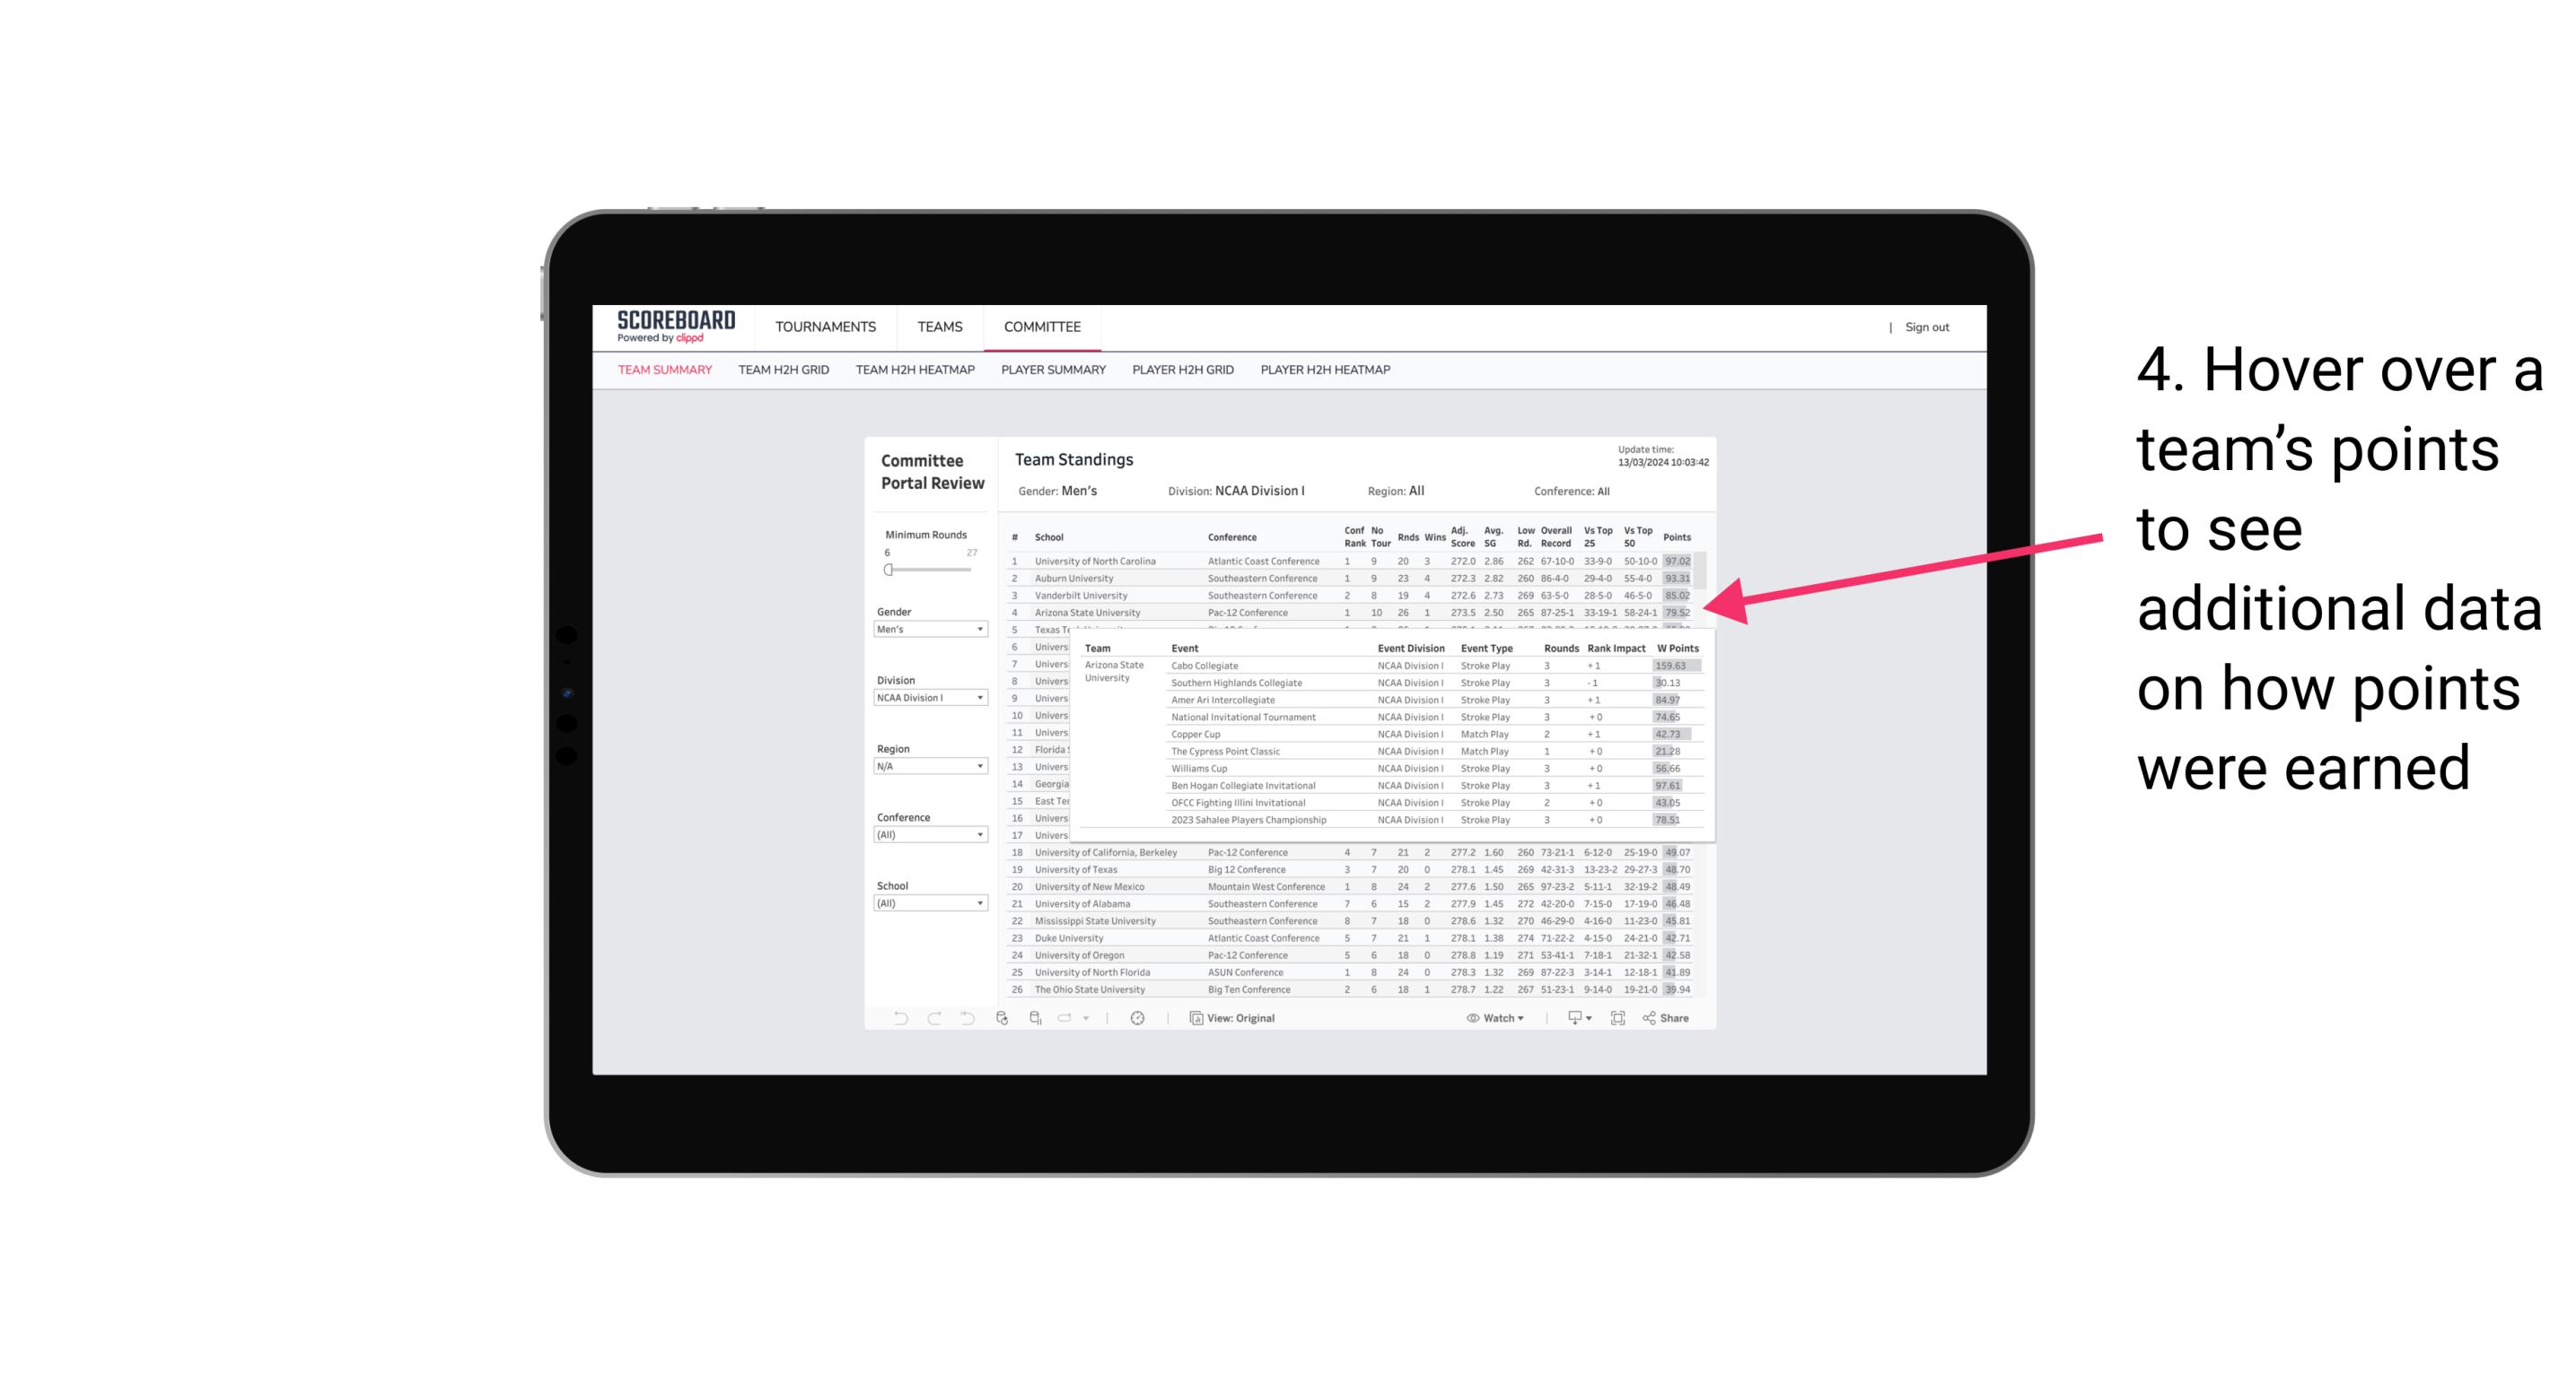Click the download/export icon in toolbar
The width and height of the screenshot is (2576, 1385).
[x=1573, y=1018]
